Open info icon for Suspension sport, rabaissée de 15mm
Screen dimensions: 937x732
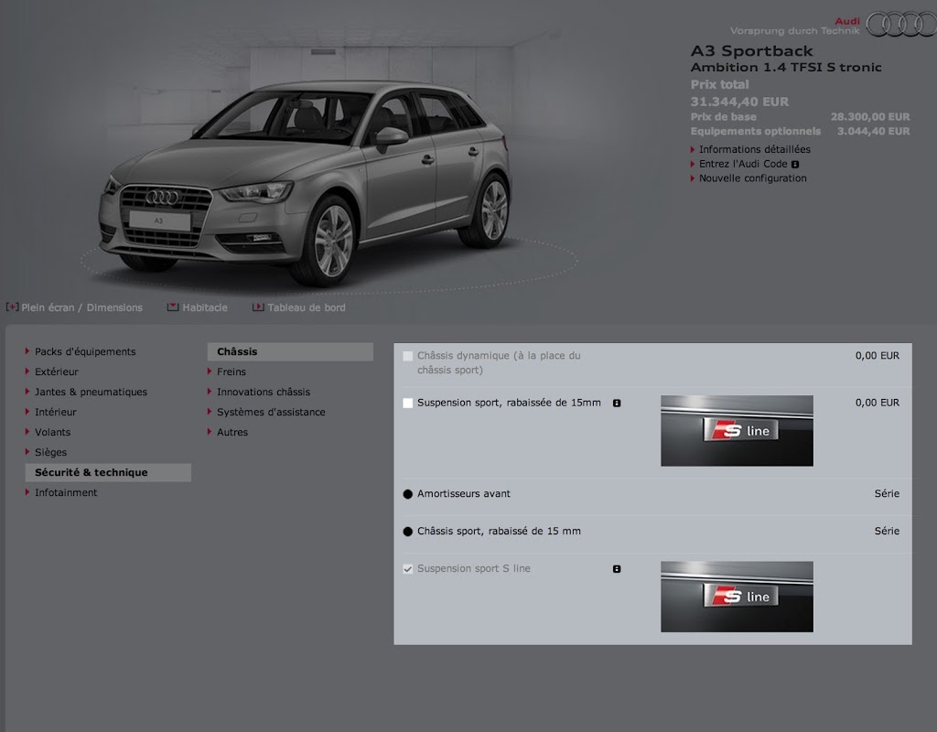617,404
